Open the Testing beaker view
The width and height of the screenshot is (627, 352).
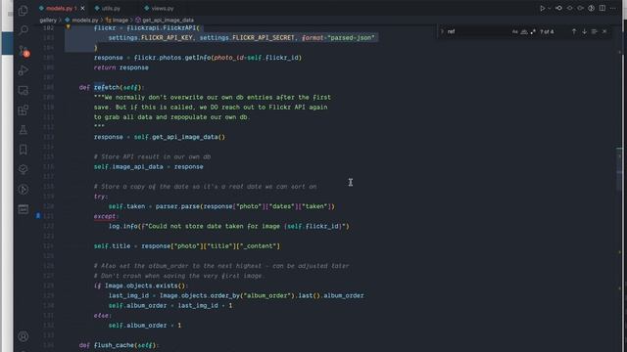pyautogui.click(x=24, y=130)
